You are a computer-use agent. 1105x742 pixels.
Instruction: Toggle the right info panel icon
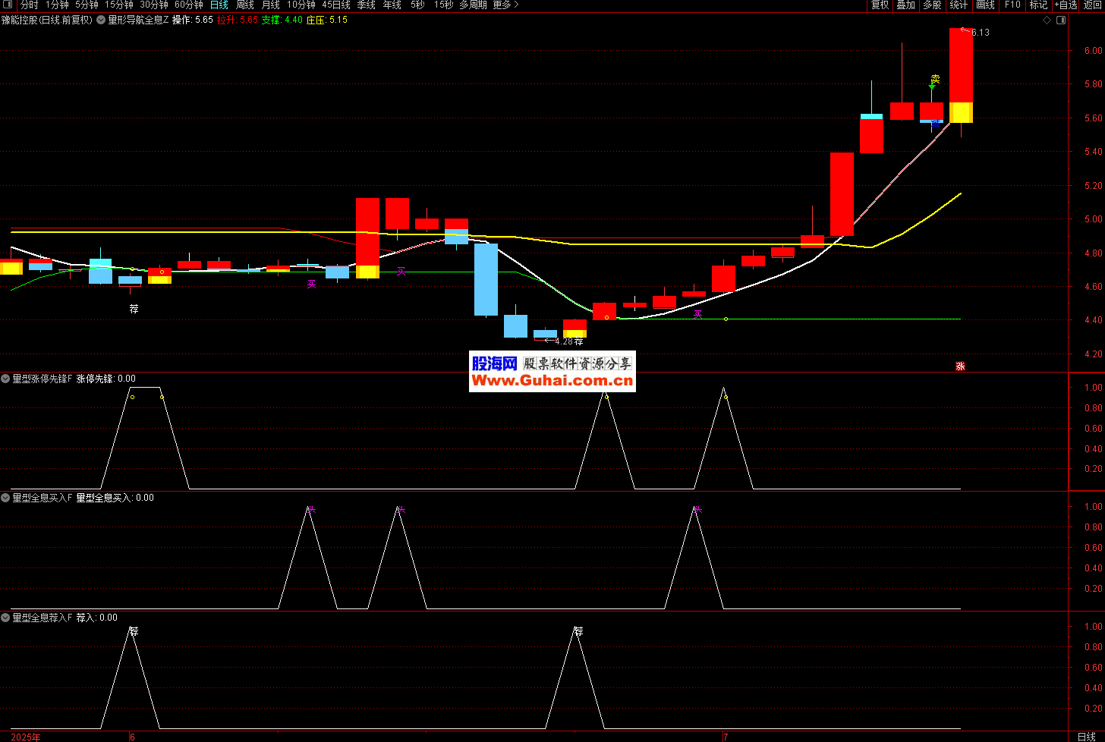coord(1061,20)
